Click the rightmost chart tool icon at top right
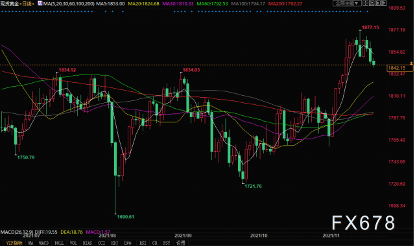 point(384,3)
